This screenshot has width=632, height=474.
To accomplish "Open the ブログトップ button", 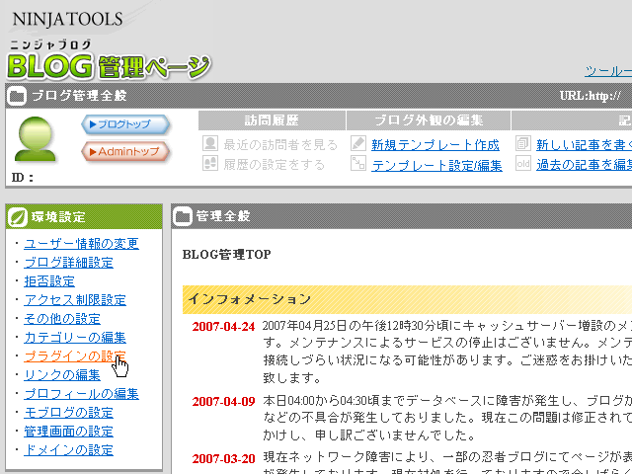I will [125, 124].
